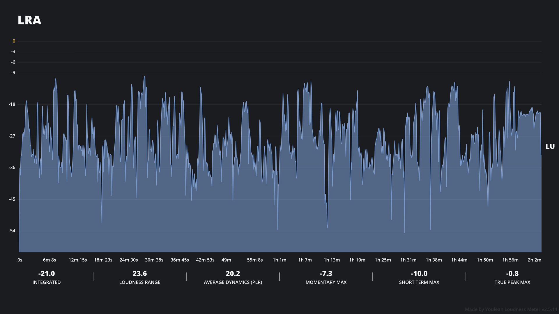
Task: Click the 1h 7m time marker
Action: pyautogui.click(x=305, y=260)
